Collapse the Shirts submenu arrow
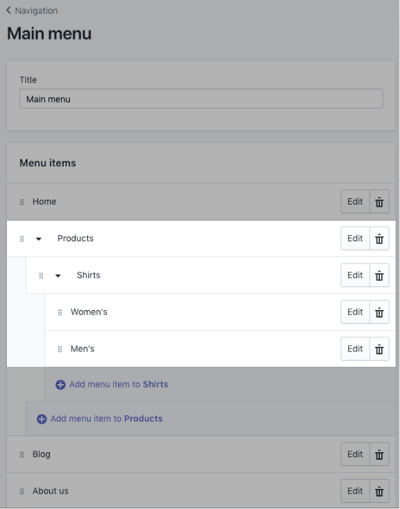 58,275
